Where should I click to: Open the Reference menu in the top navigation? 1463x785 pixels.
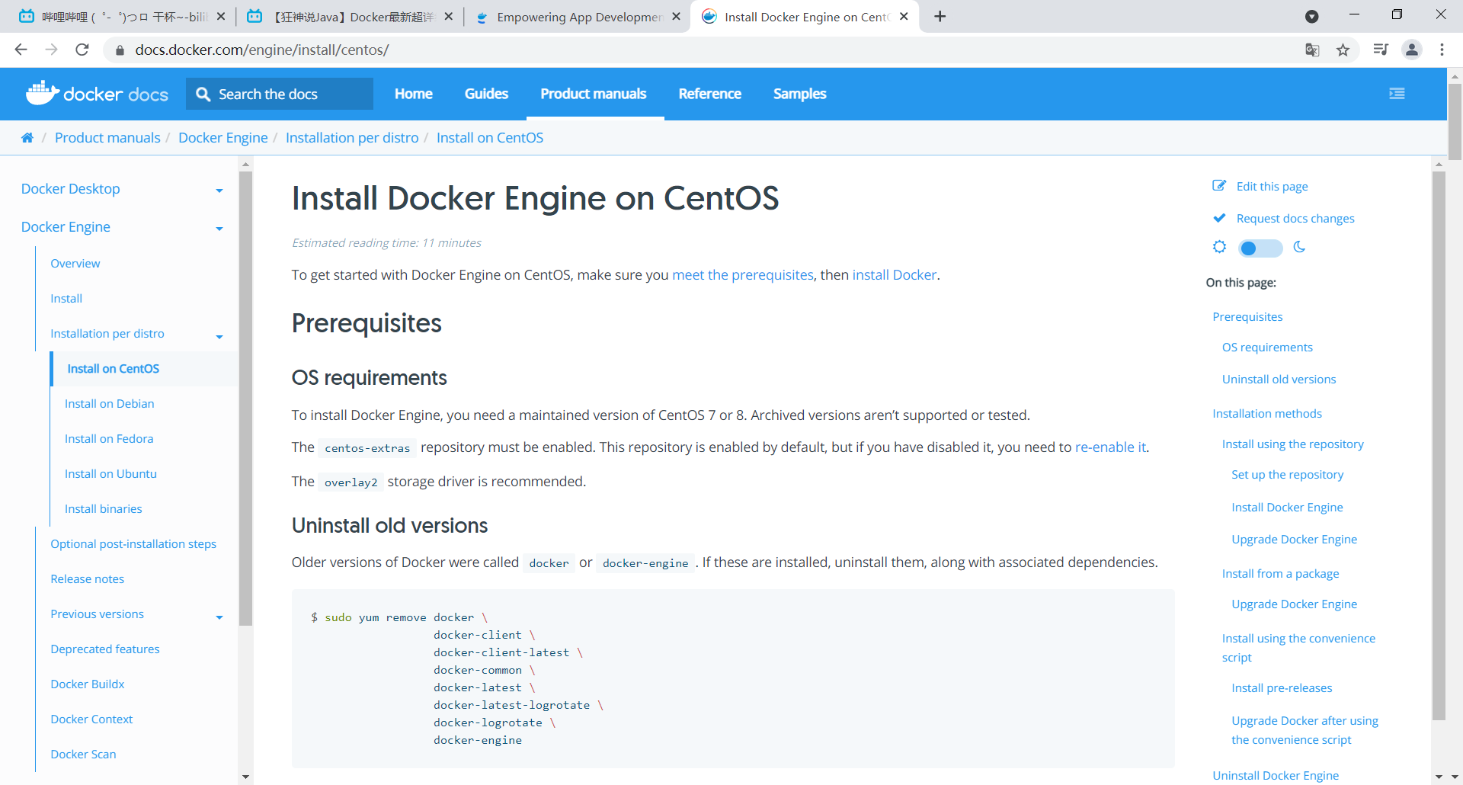709,94
